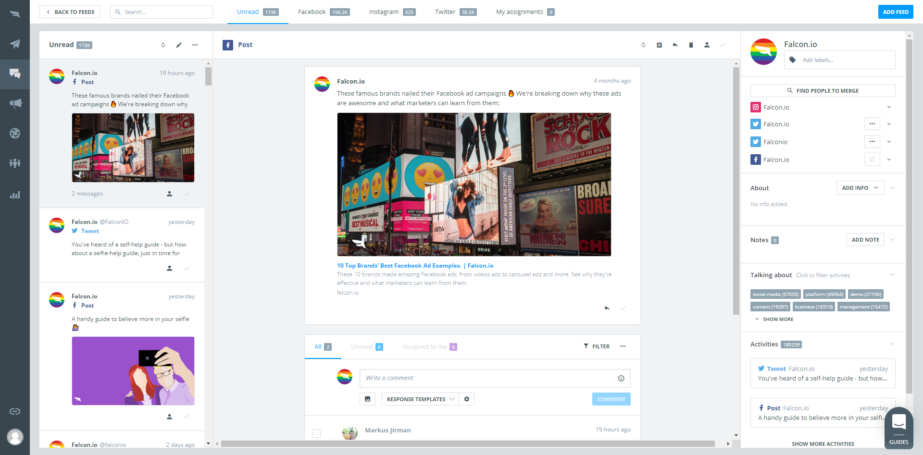Click Find People to Merge
The width and height of the screenshot is (923, 455).
pyautogui.click(x=823, y=90)
